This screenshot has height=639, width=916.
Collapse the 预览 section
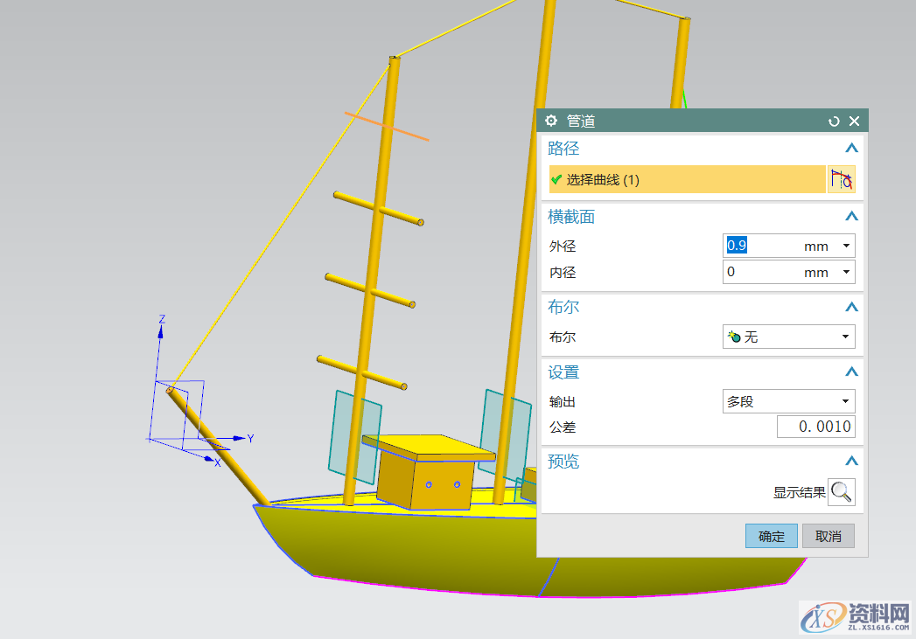point(850,461)
